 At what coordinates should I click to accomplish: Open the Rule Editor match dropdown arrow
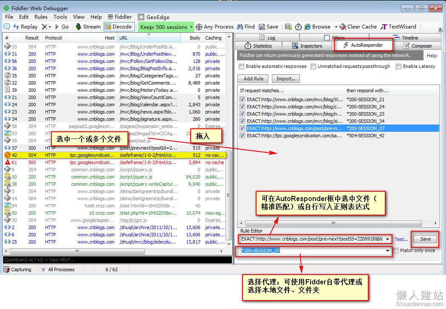click(x=387, y=239)
